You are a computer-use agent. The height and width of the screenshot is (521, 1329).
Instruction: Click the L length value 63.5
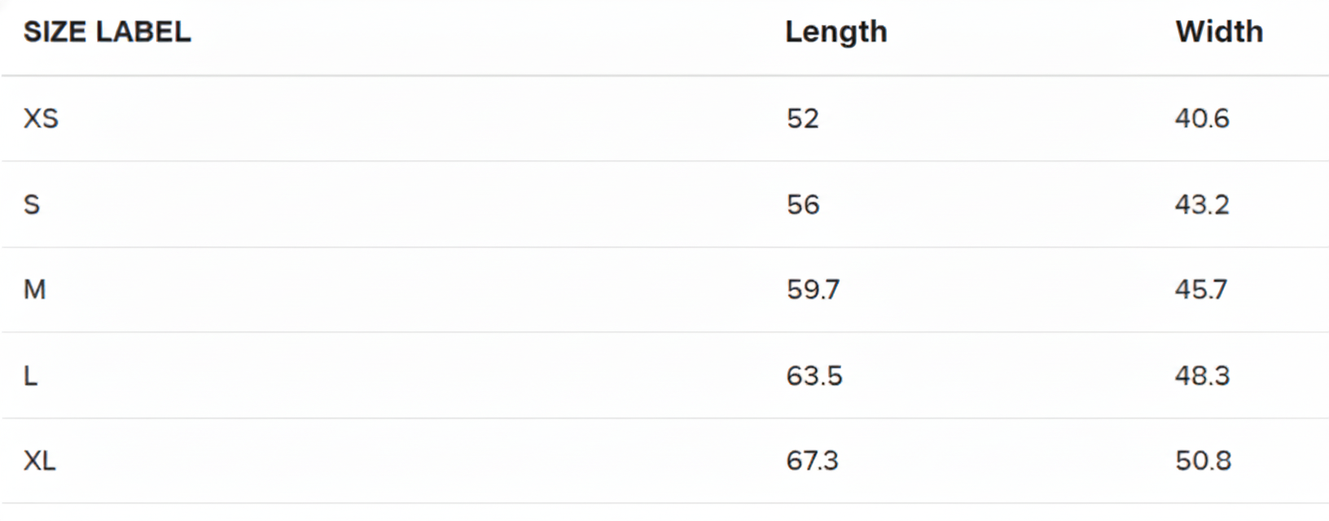(814, 376)
